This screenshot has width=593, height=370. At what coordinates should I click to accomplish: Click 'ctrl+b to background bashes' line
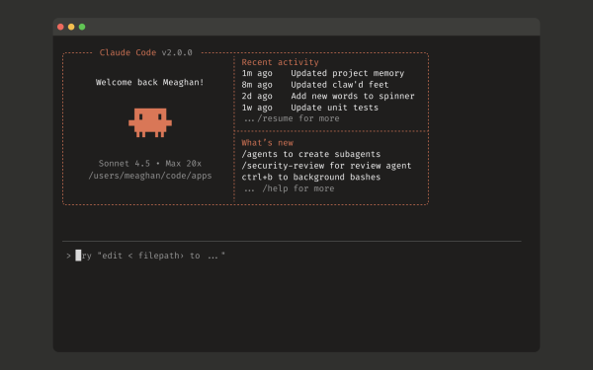[x=311, y=177]
